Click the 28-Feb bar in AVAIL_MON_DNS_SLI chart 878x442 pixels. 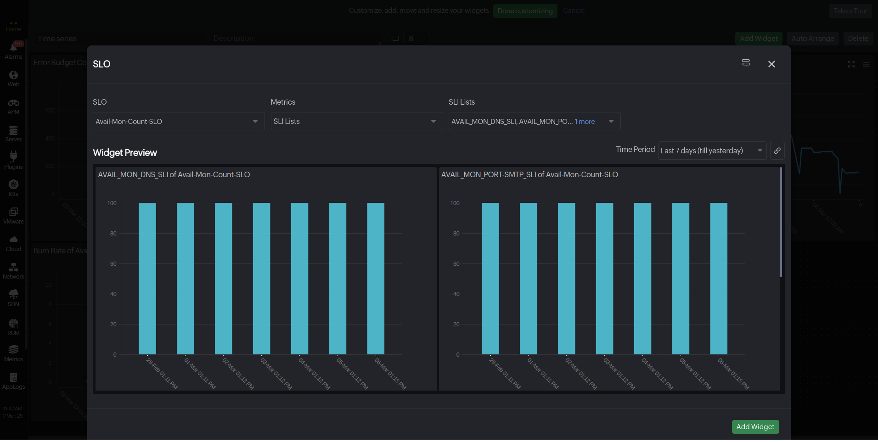pyautogui.click(x=147, y=278)
